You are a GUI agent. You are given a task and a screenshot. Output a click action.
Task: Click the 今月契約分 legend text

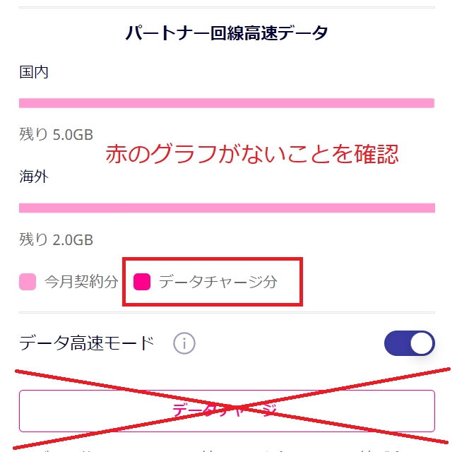pyautogui.click(x=81, y=282)
